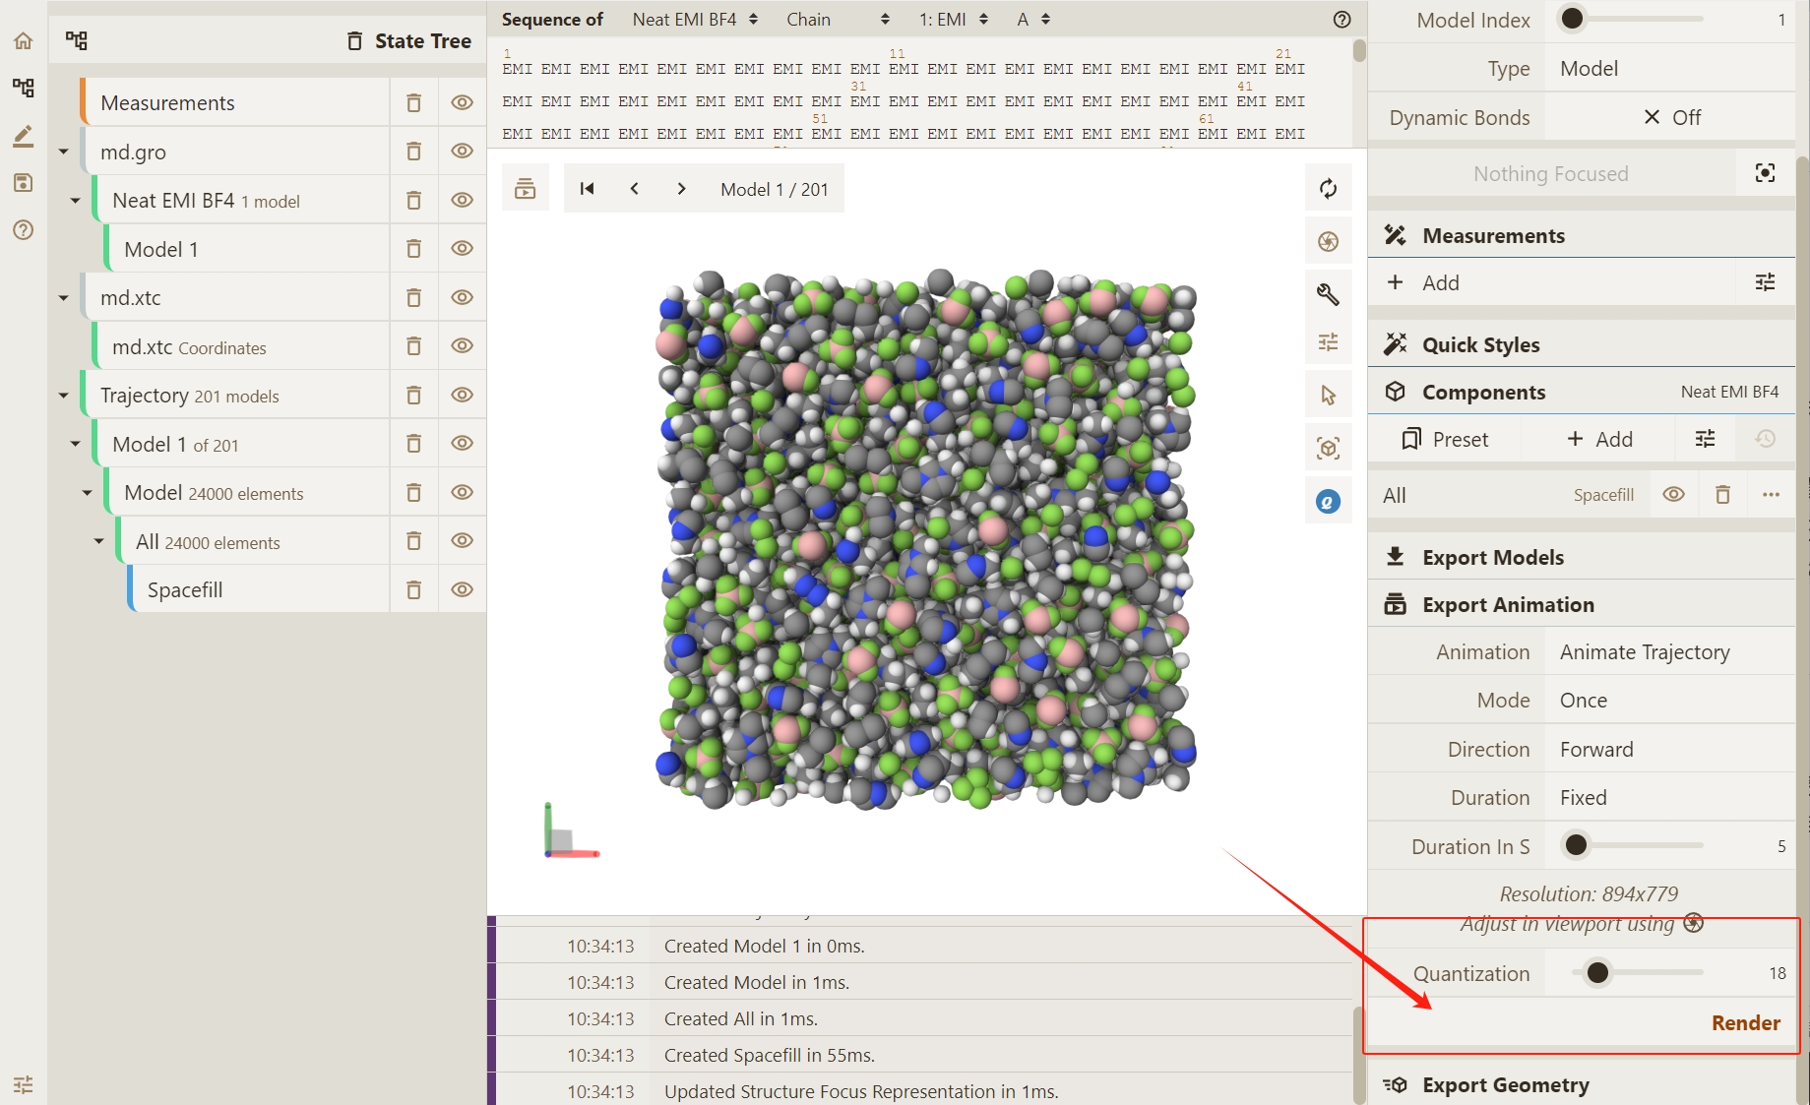
Task: Open viewport settings wrench icon
Action: click(1328, 294)
